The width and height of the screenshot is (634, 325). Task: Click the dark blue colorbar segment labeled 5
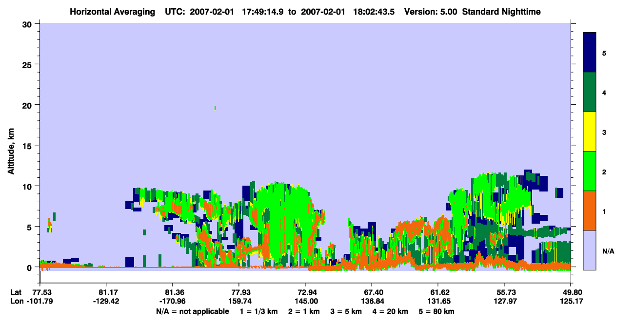[x=590, y=53]
